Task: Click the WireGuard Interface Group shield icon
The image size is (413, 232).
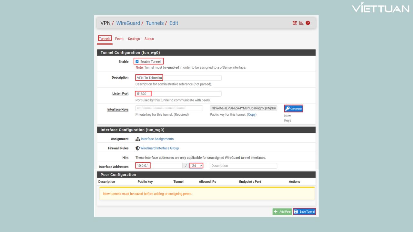Action: coord(137,148)
